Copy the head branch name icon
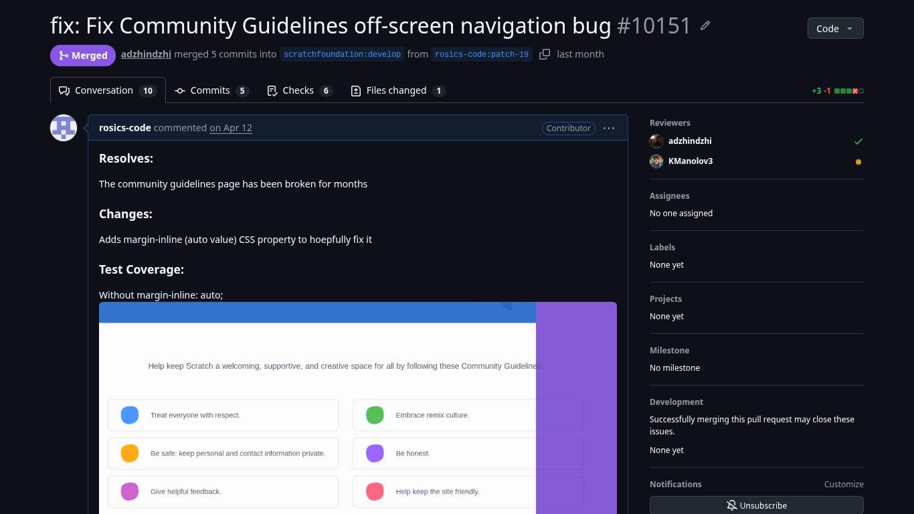This screenshot has width=914, height=514. [x=545, y=54]
